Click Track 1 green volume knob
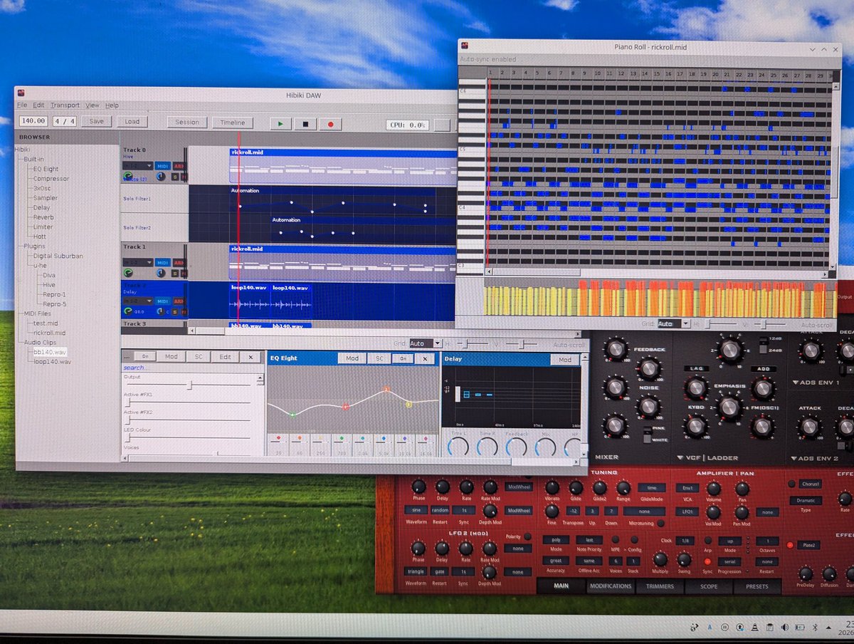The height and width of the screenshot is (644, 854). click(128, 273)
